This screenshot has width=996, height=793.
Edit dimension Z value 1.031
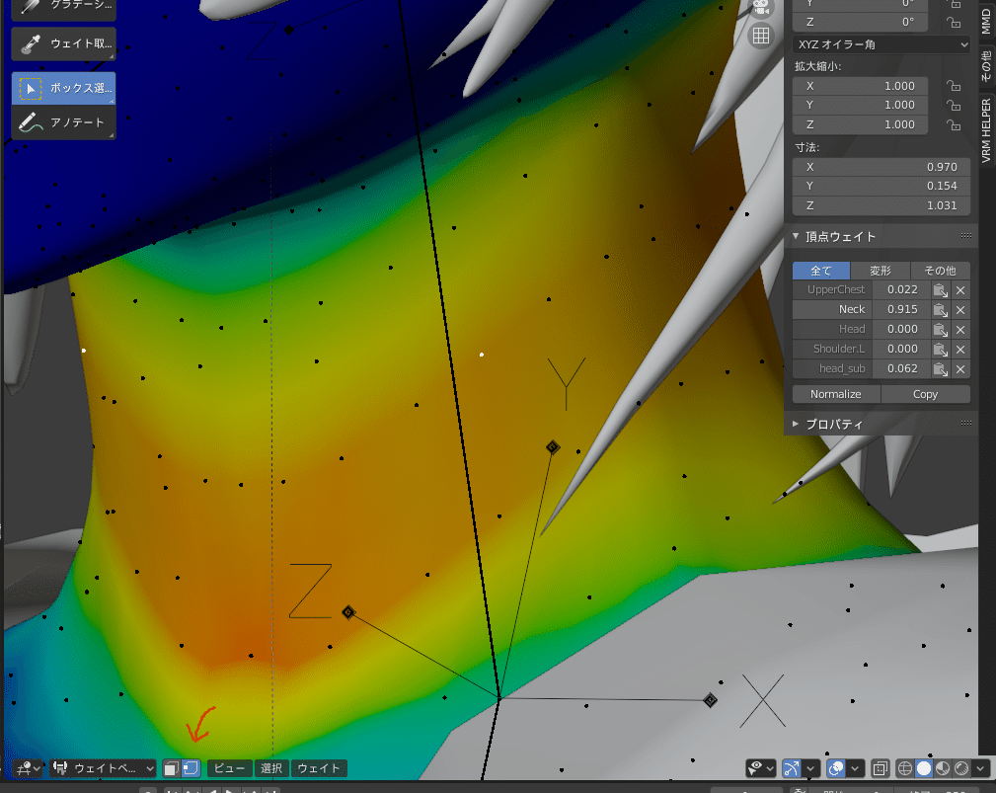click(881, 205)
